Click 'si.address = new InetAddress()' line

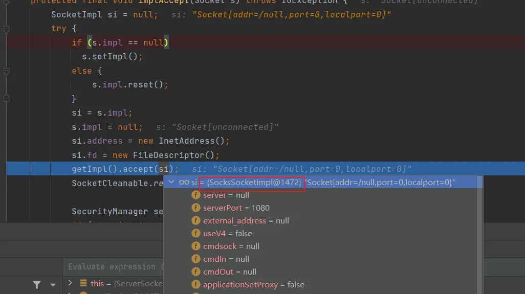150,141
